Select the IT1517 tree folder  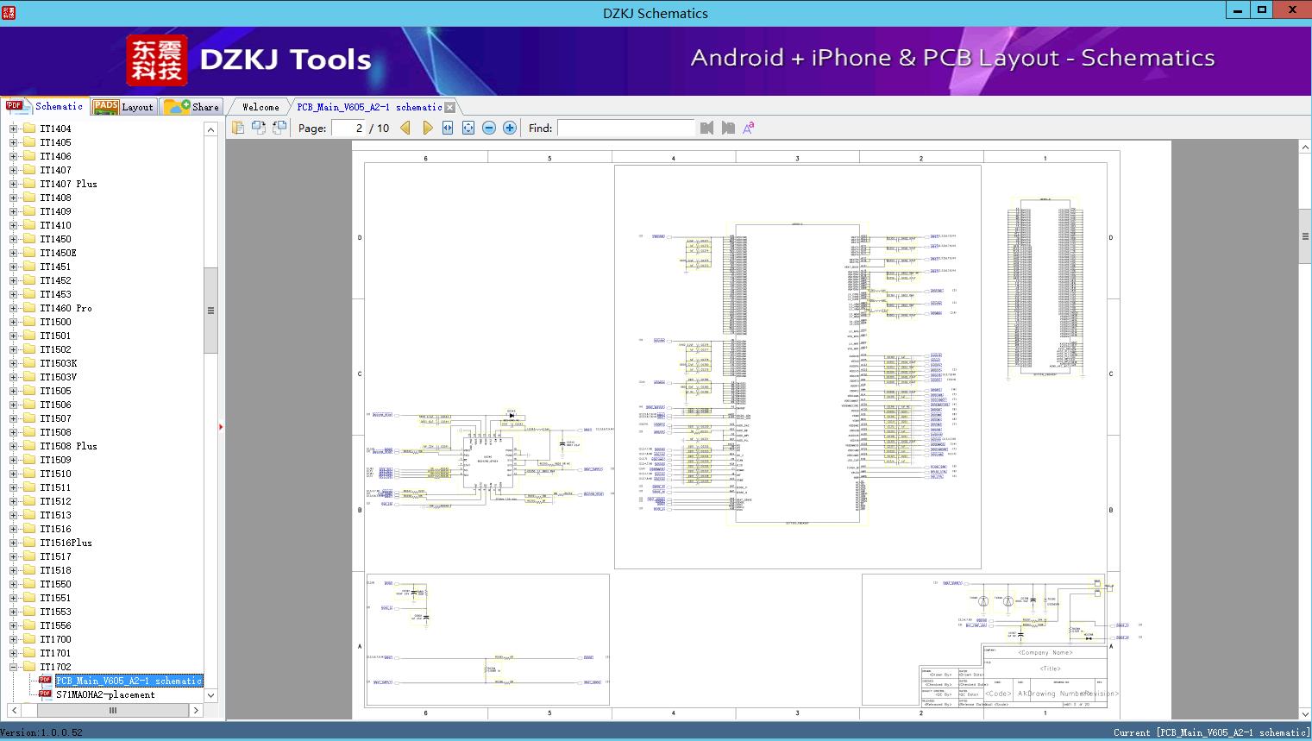coord(55,556)
